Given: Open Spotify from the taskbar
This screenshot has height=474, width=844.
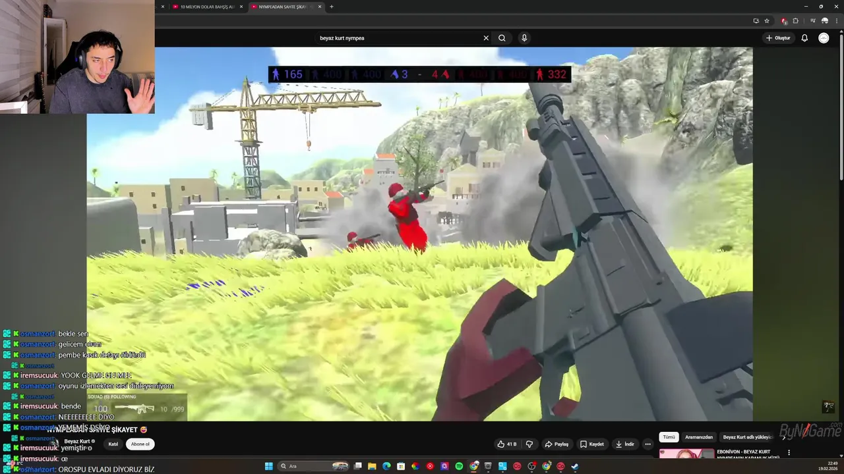Looking at the screenshot, I should (x=459, y=466).
